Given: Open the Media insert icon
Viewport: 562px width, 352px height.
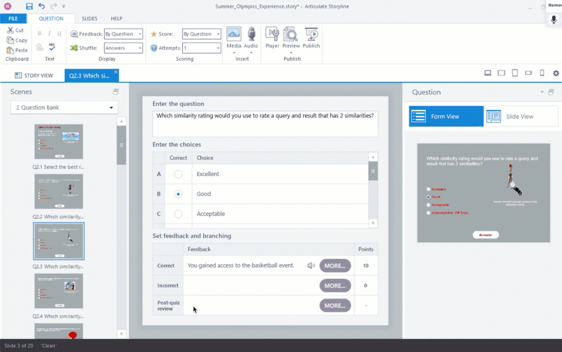Looking at the screenshot, I should click(x=233, y=34).
